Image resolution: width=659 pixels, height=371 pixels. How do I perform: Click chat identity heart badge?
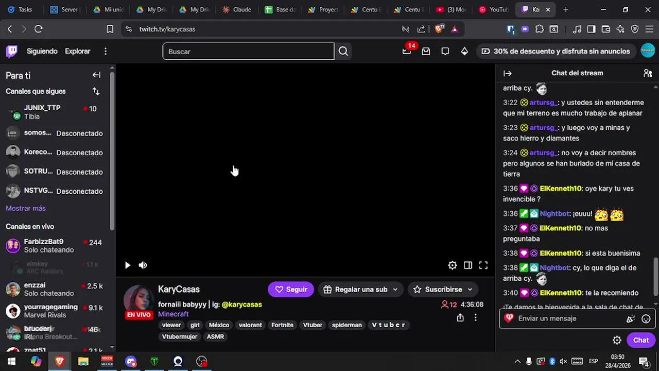[x=509, y=318]
